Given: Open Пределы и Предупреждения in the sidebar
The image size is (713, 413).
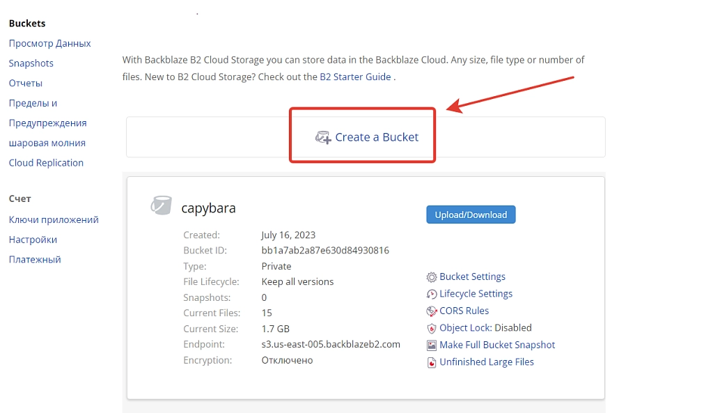Looking at the screenshot, I should coord(48,113).
